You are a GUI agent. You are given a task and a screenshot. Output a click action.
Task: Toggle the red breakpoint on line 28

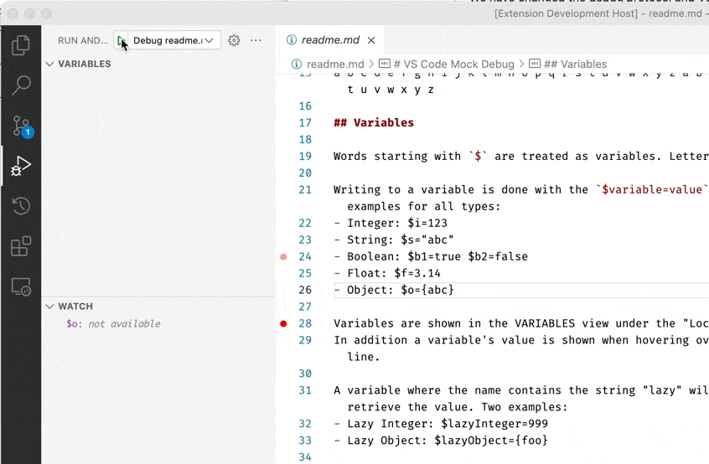pos(283,323)
